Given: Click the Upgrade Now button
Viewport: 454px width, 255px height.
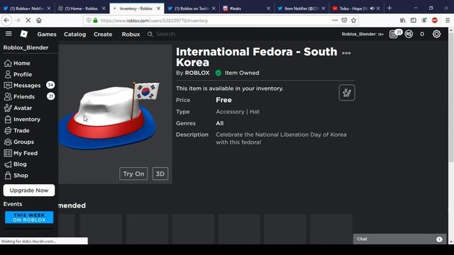Looking at the screenshot, I should coord(29,191).
